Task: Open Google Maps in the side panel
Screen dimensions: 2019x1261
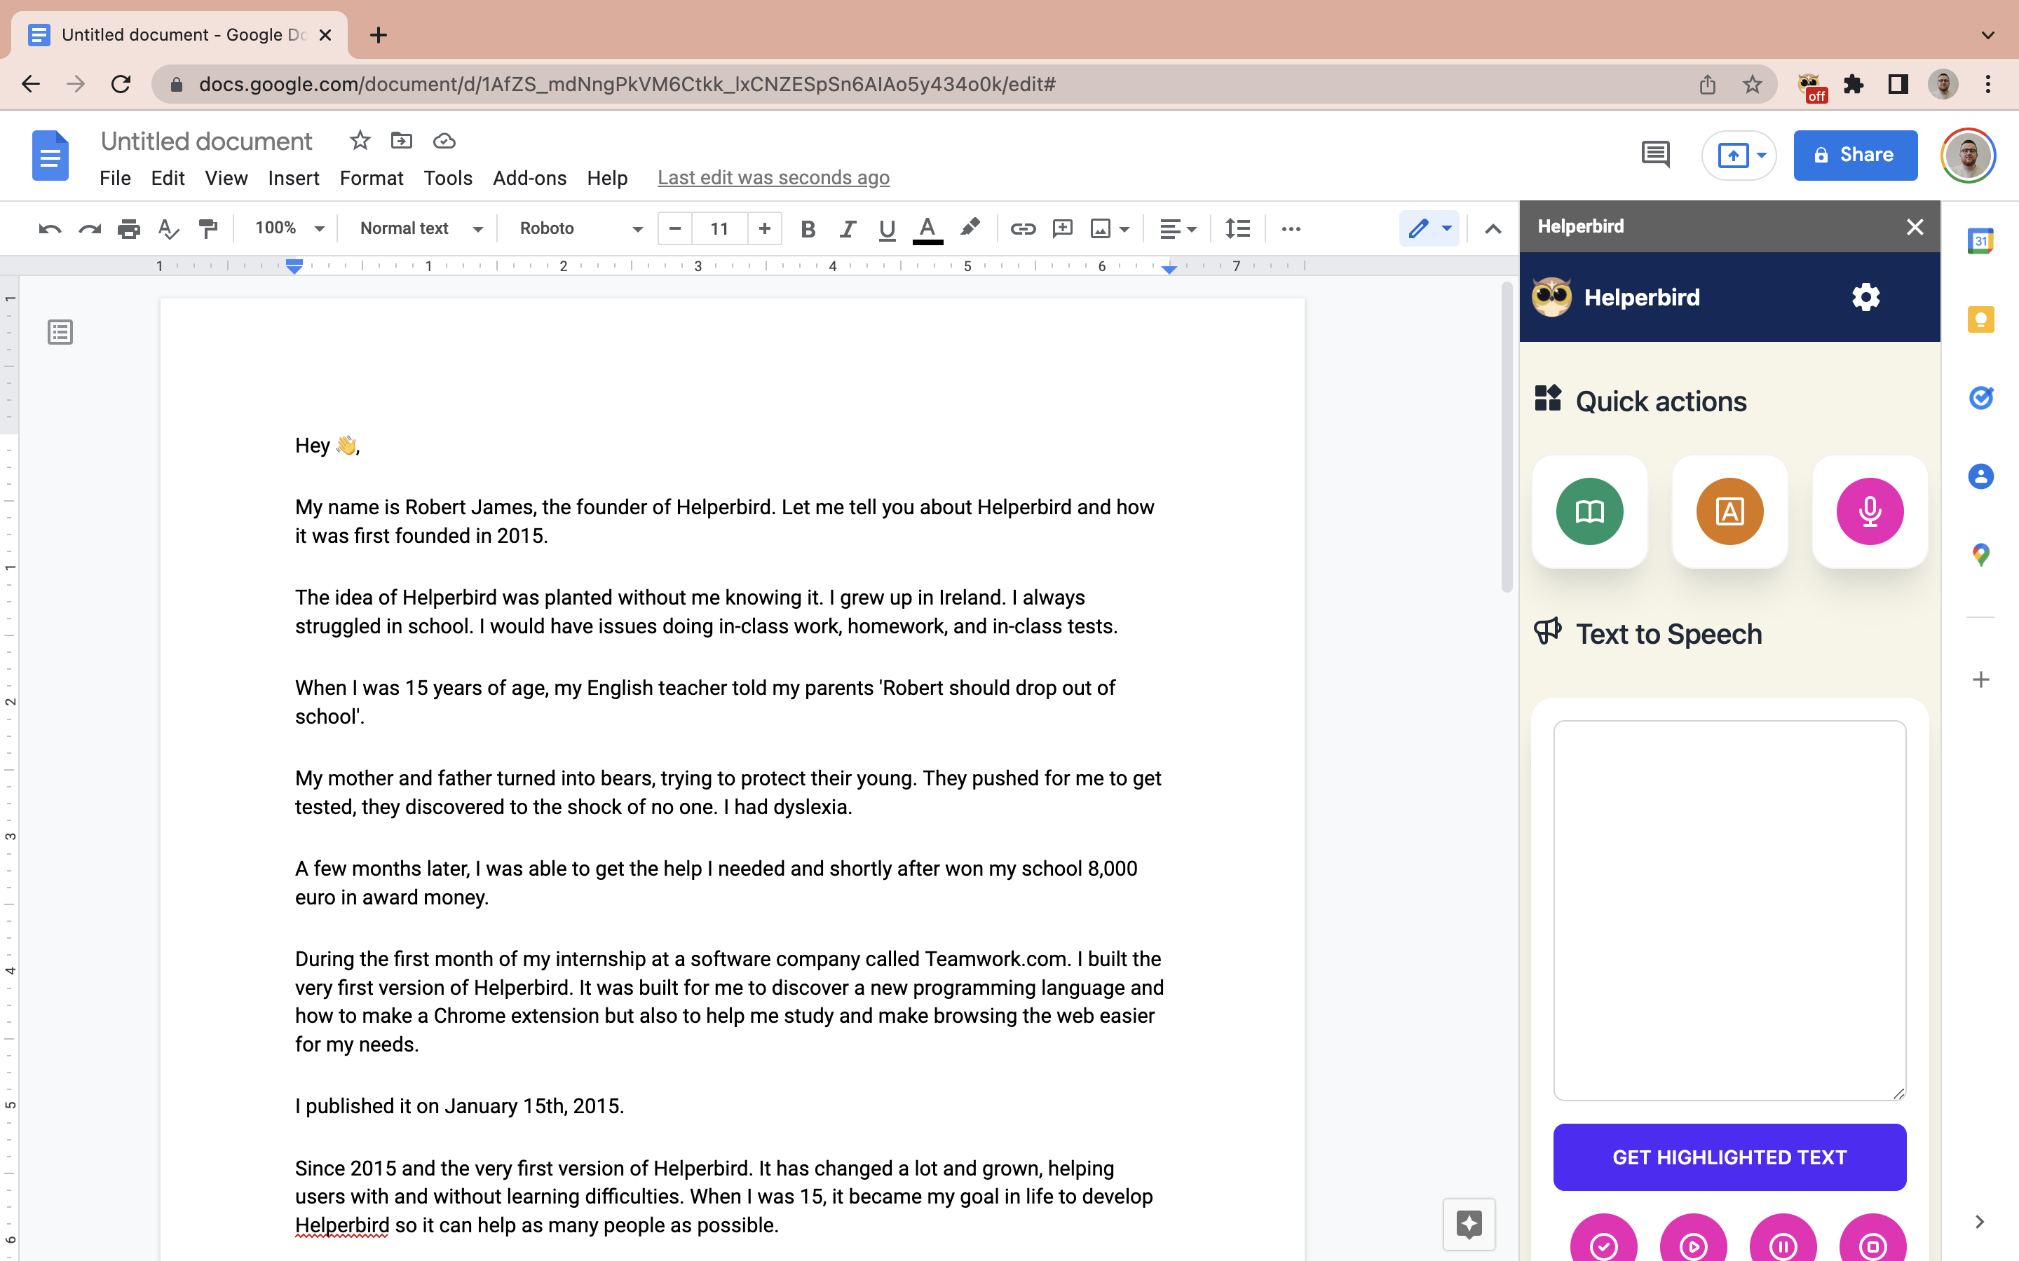Action: pyautogui.click(x=1980, y=555)
